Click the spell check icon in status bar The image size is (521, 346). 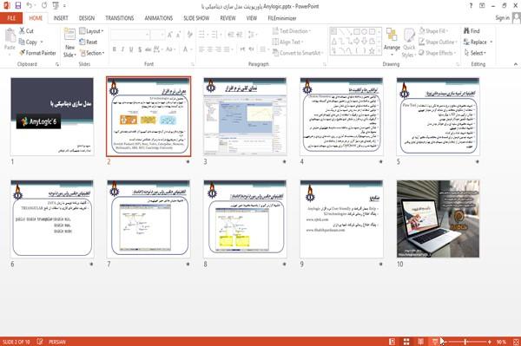pos(40,342)
